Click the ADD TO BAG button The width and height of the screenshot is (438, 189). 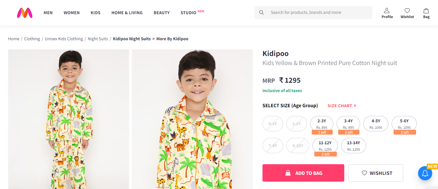tap(303, 173)
